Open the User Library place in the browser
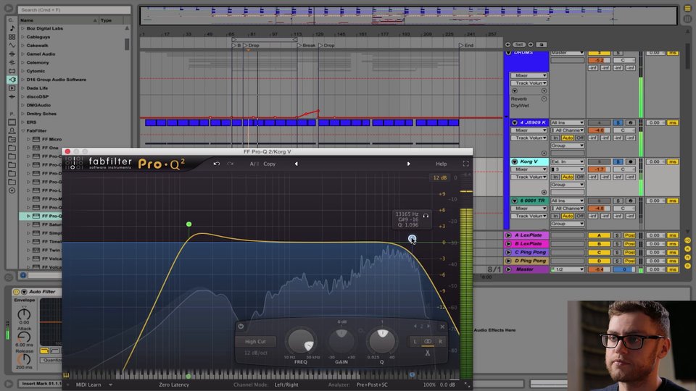 point(12,131)
